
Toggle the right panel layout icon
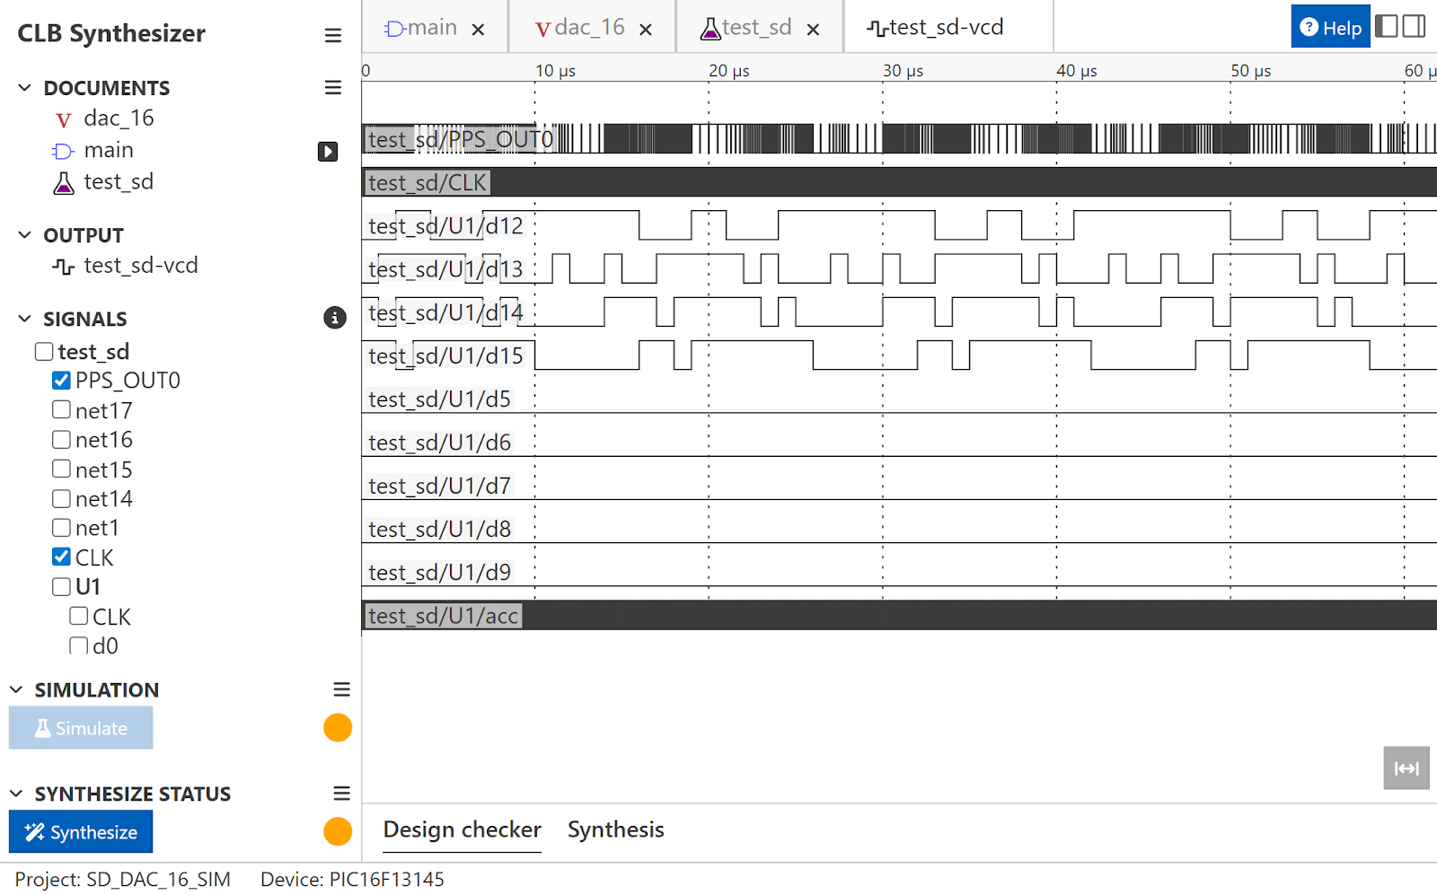point(1415,27)
